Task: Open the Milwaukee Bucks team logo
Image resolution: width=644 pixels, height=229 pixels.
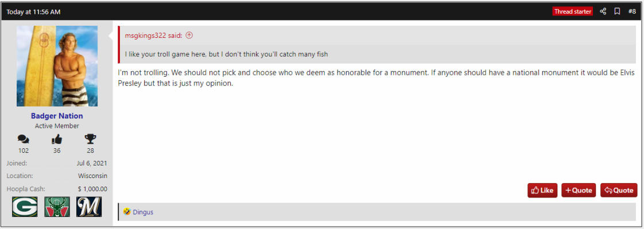Action: [57, 207]
